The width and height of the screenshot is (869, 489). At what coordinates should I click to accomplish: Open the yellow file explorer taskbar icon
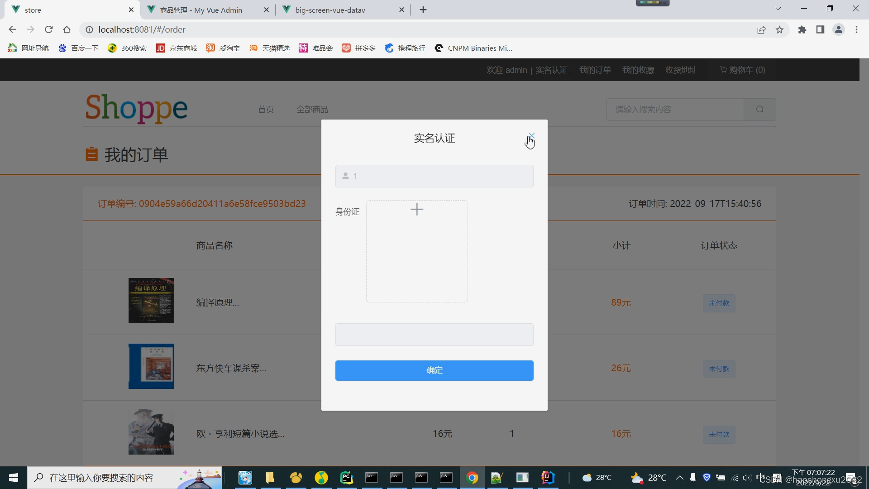click(270, 478)
